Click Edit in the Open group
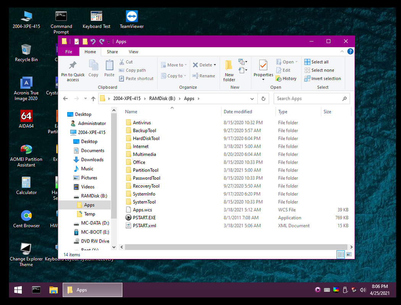401x305 pixels. pos(283,70)
